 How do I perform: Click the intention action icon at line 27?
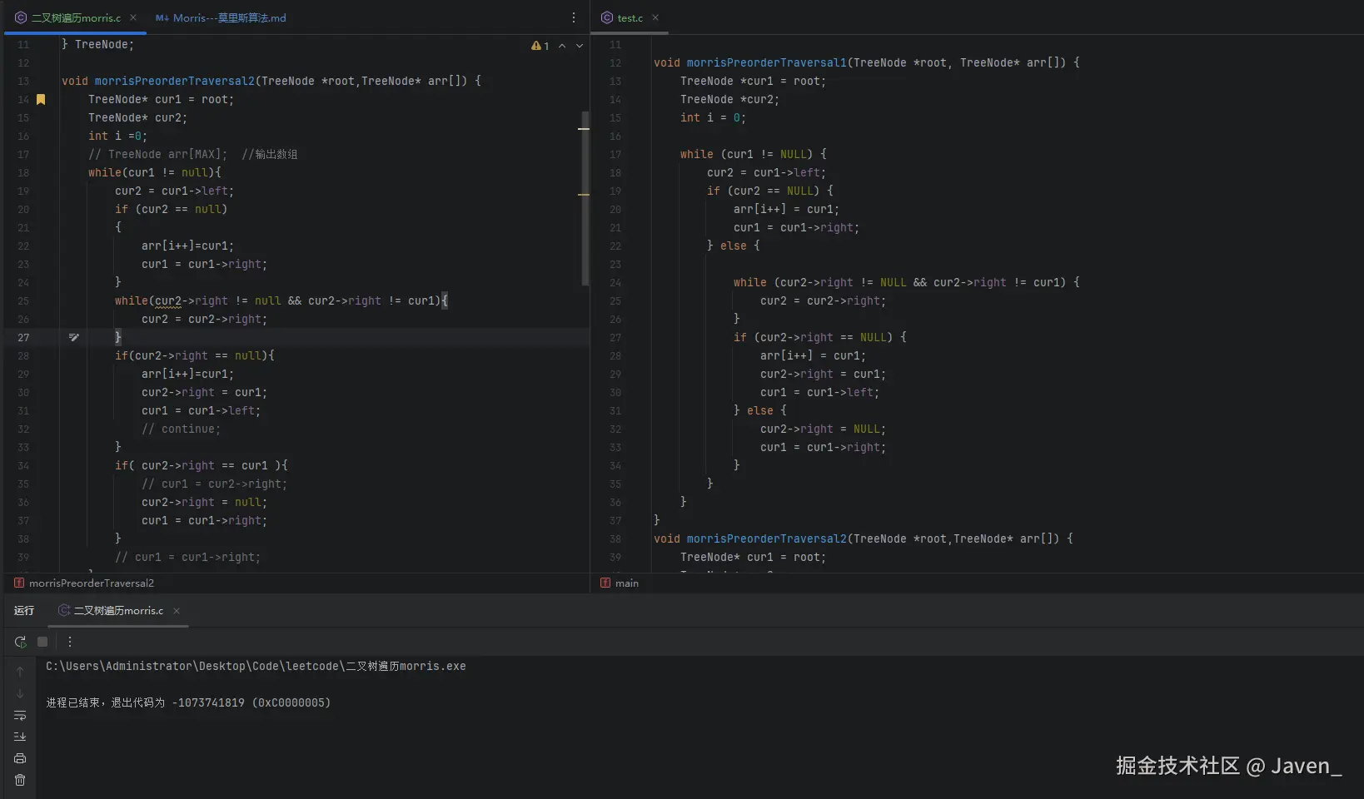(74, 337)
